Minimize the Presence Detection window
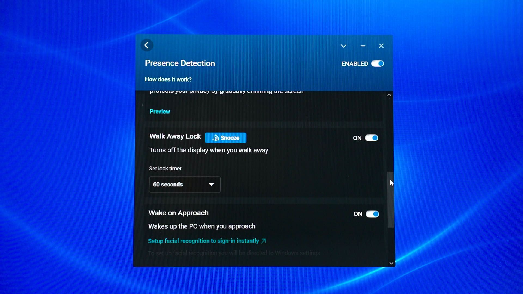The height and width of the screenshot is (294, 523). coord(363,46)
